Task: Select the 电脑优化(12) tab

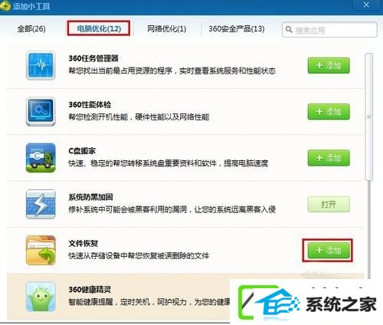Action: (x=99, y=28)
